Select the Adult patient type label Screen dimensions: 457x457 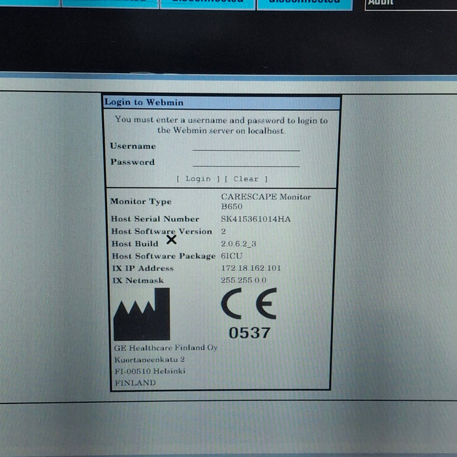click(x=381, y=3)
